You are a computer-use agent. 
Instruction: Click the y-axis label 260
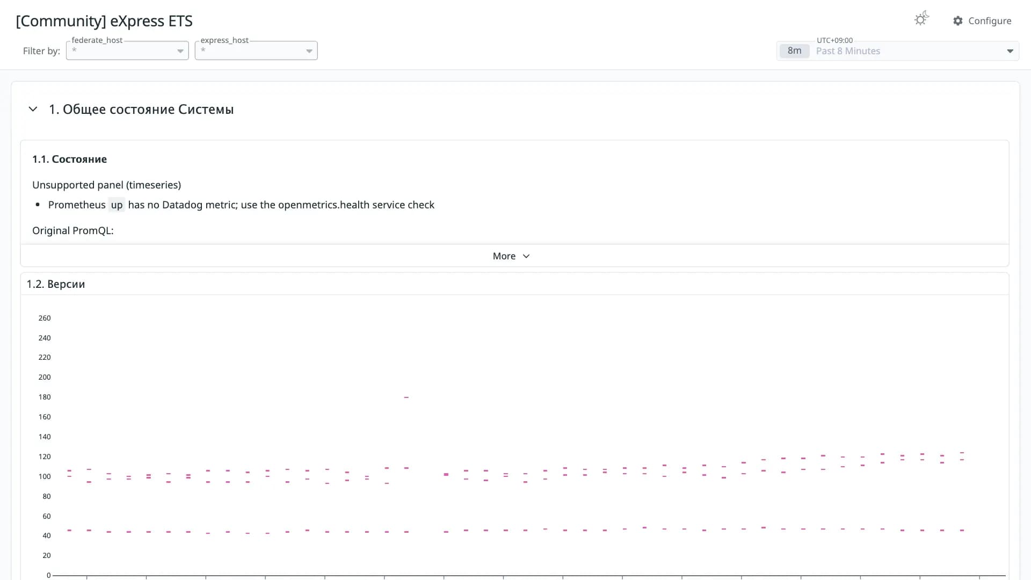pos(45,318)
